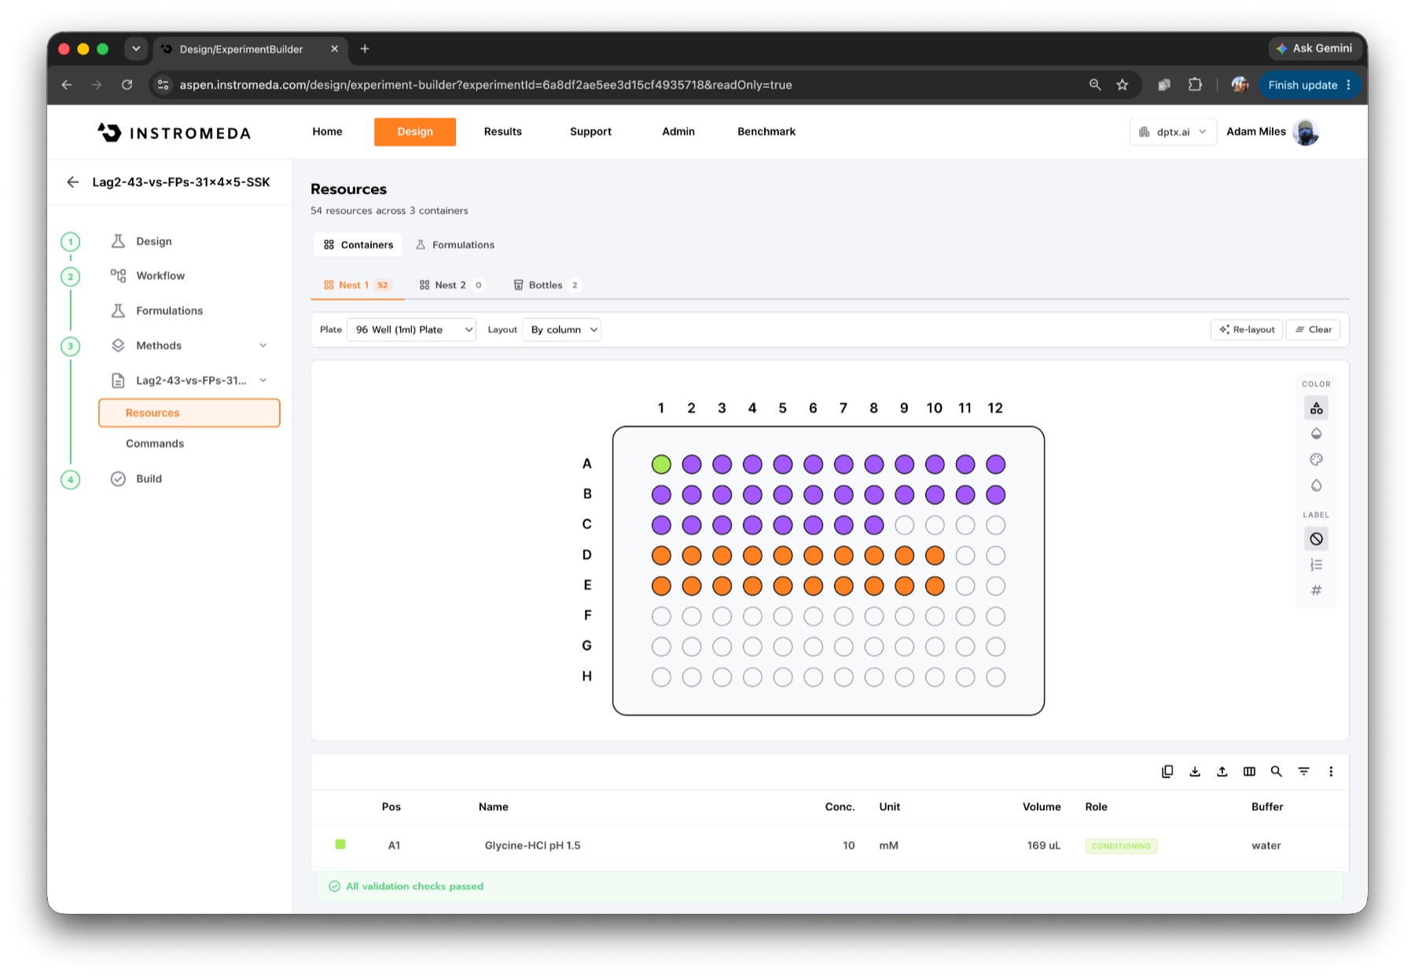Viewport: 1415px width, 976px height.
Task: Select the numbered-list label mode
Action: pyautogui.click(x=1316, y=565)
